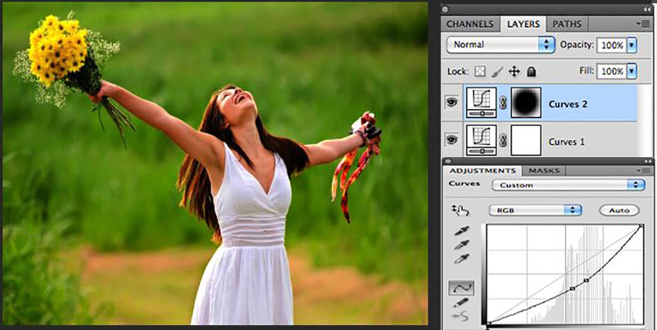Click the smooth curve icon
Screen dimensions: 657x330
(460, 317)
